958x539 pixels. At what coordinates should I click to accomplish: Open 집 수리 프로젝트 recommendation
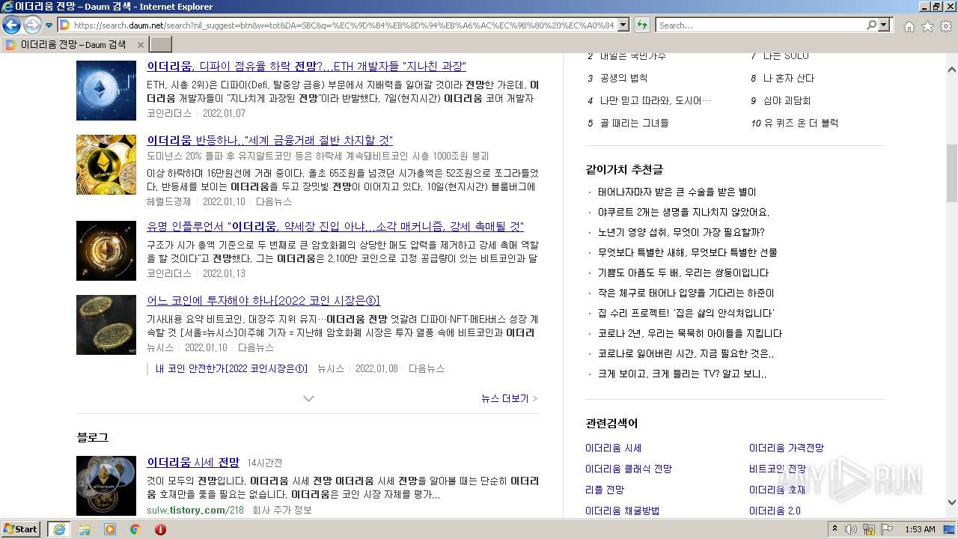(x=686, y=313)
